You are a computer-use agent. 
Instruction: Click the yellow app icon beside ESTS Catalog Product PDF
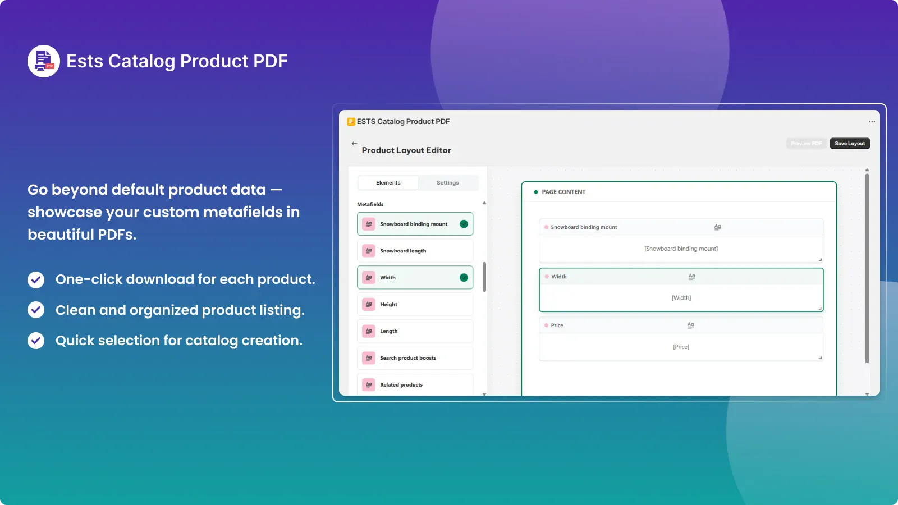coord(351,121)
